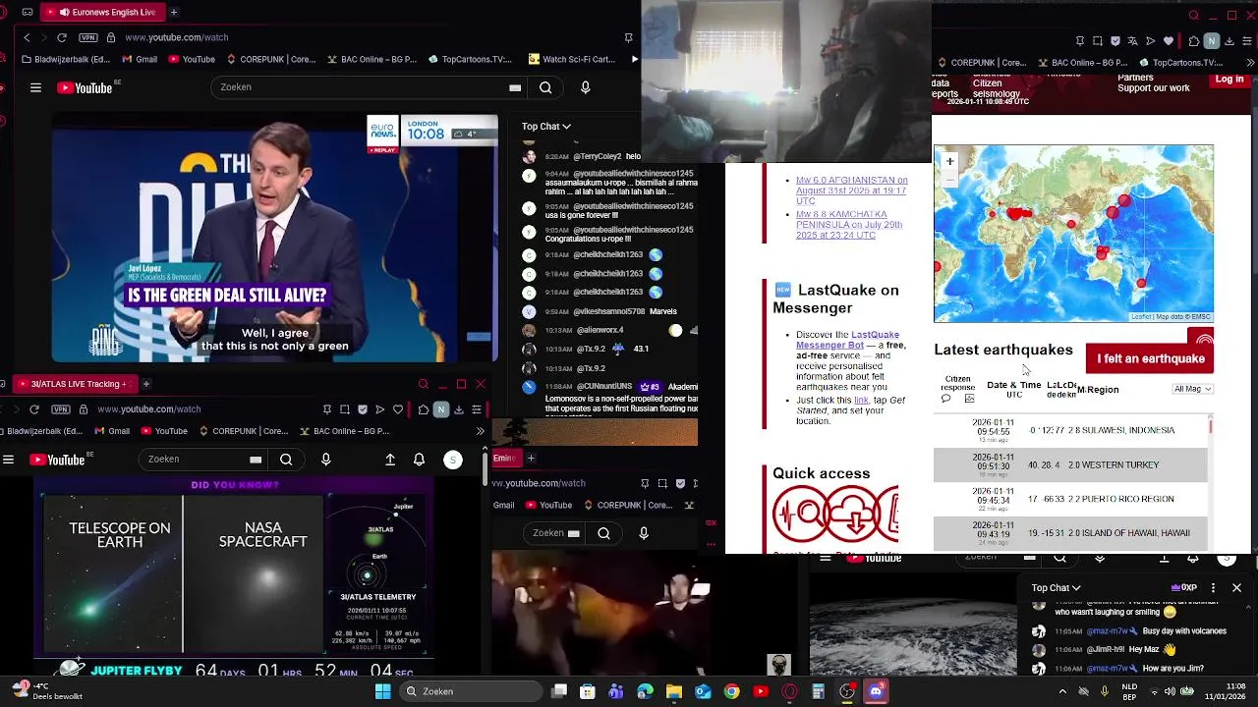1258x707 pixels.
Task: Expand hidden bookmarks chevron in 3I/ATLAS window
Action: [x=480, y=431]
